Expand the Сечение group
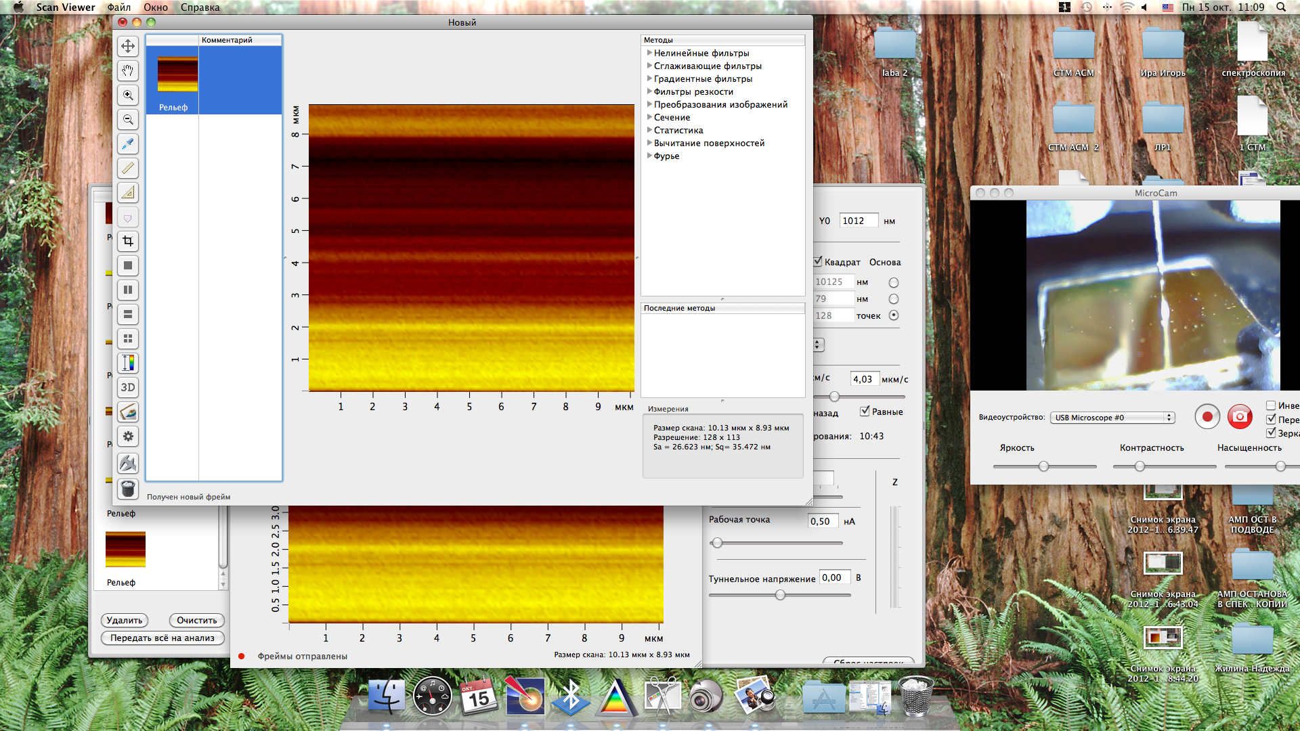 649,117
